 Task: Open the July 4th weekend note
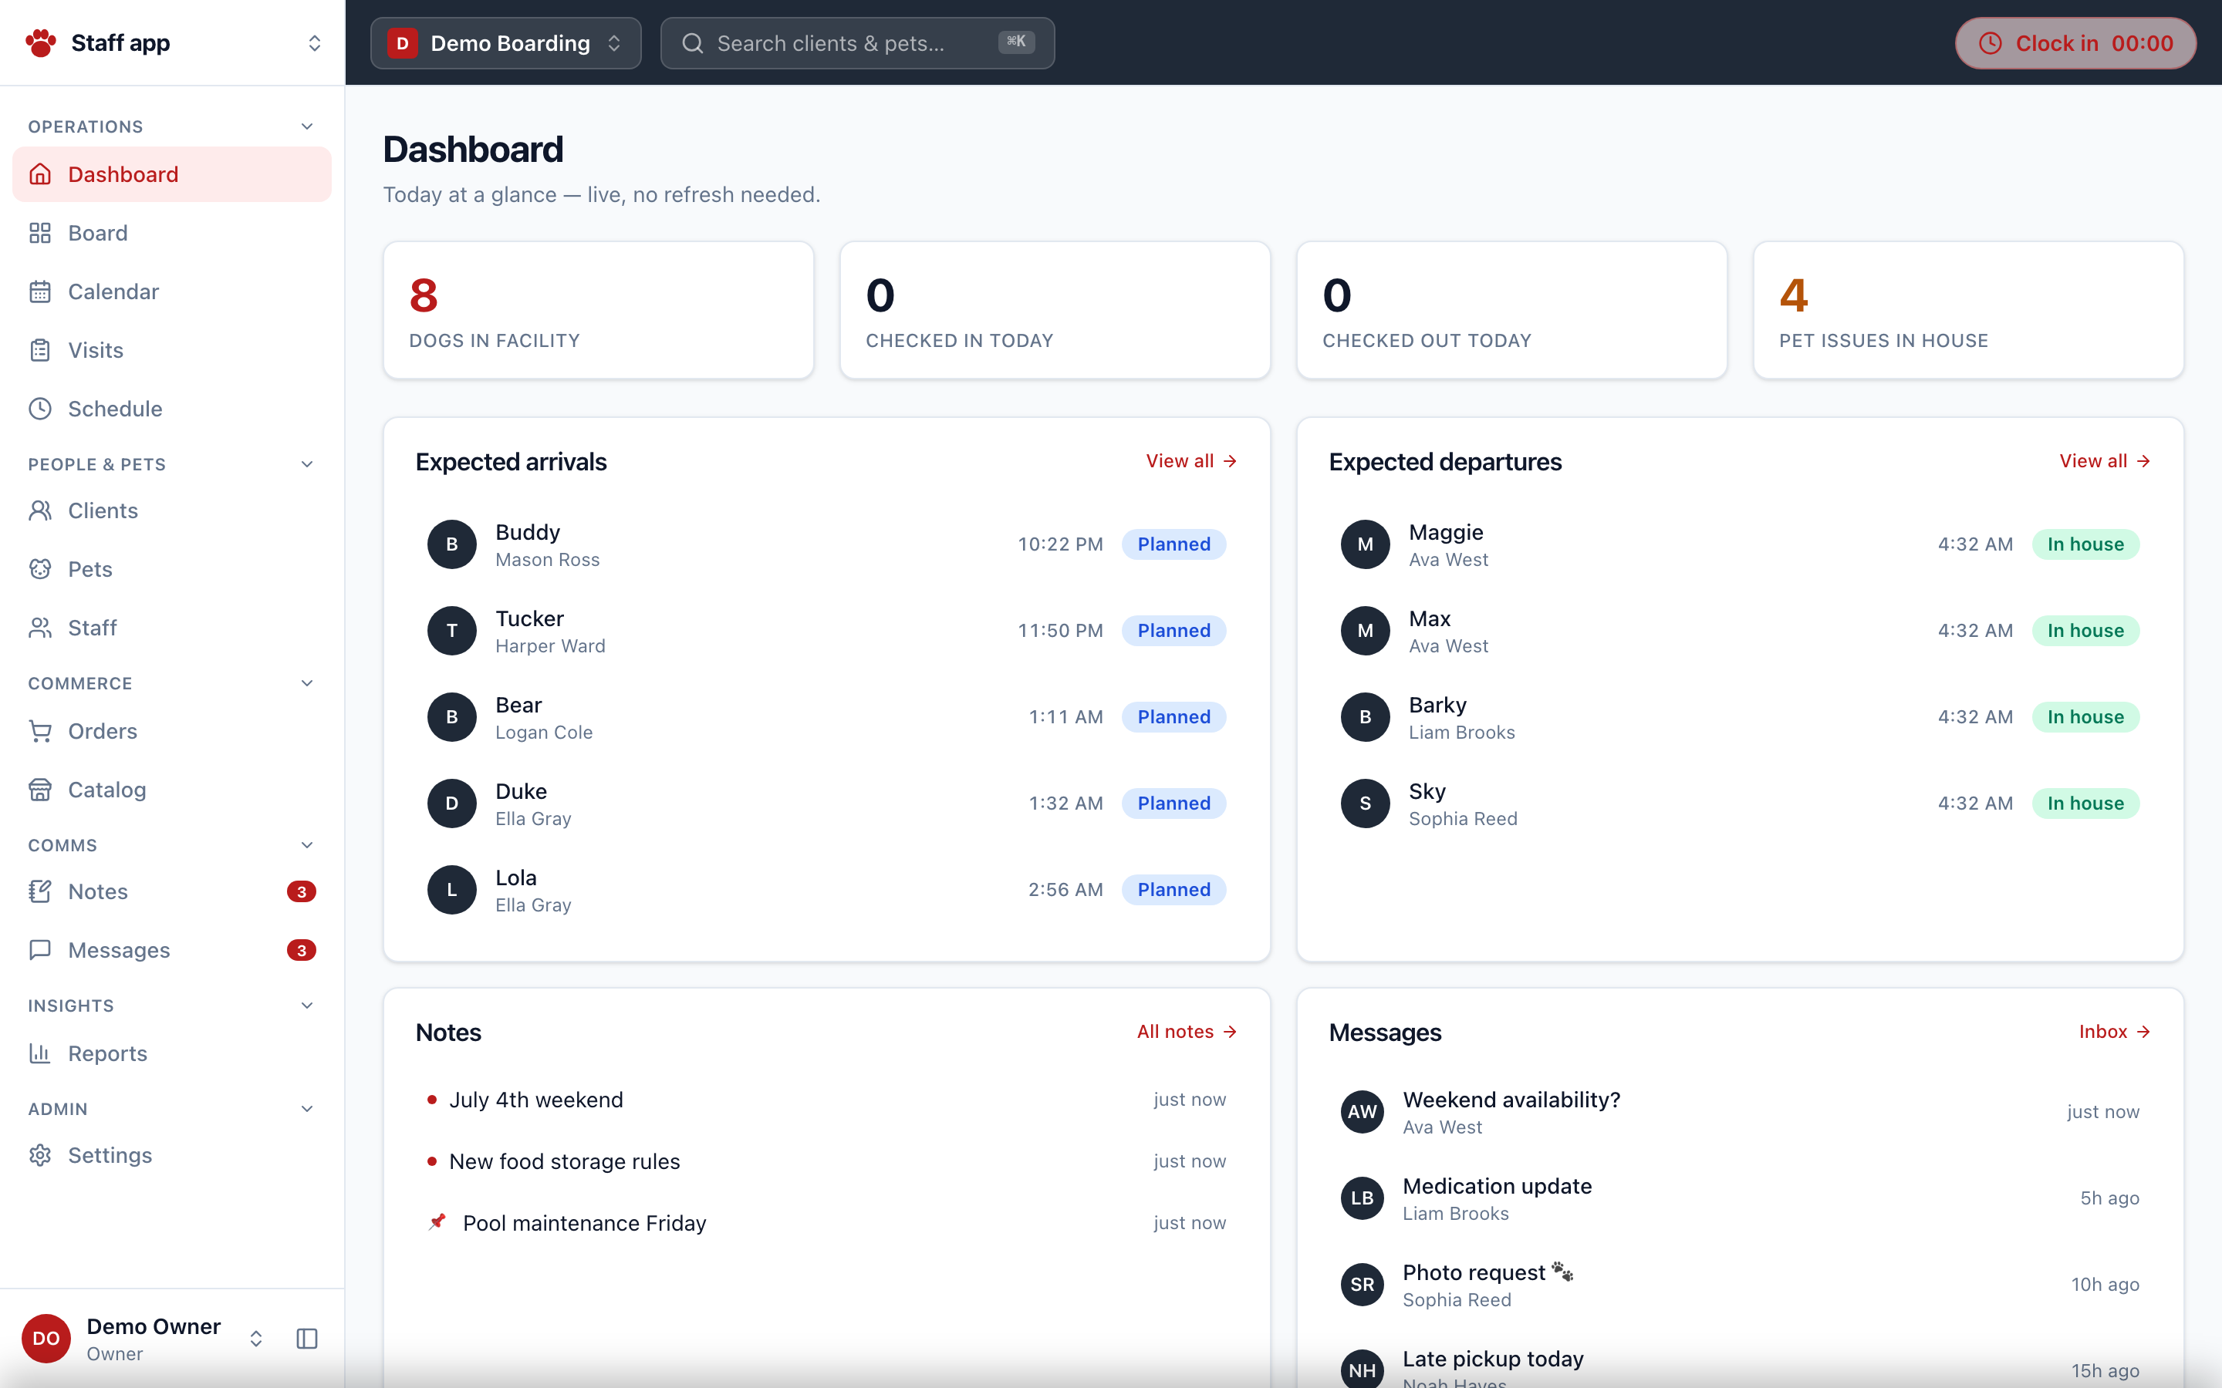826,1100
